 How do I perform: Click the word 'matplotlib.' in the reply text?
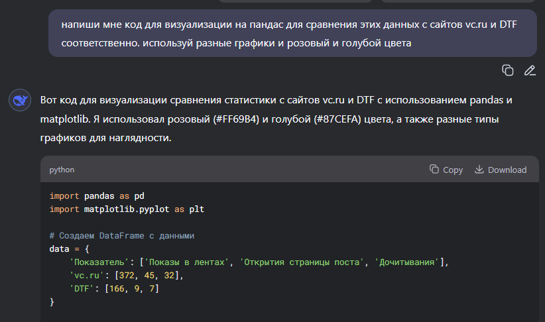coord(66,119)
